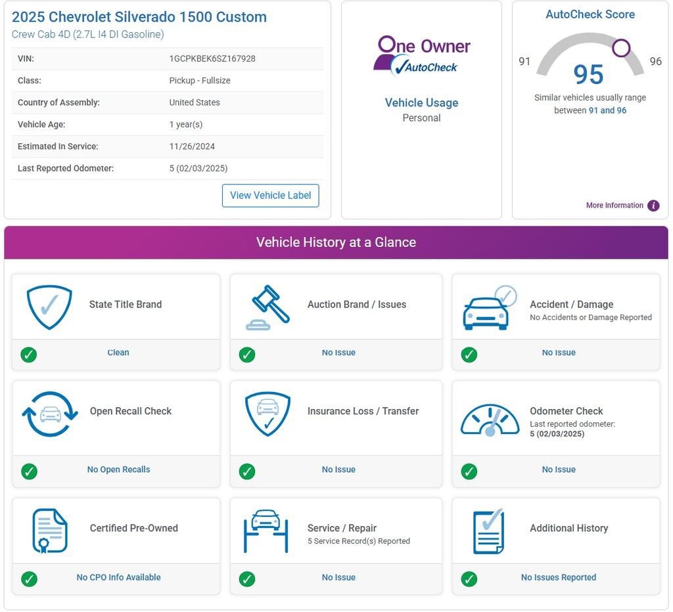This screenshot has height=612, width=673.
Task: Click the high score label 96 on gauge
Action: click(655, 61)
